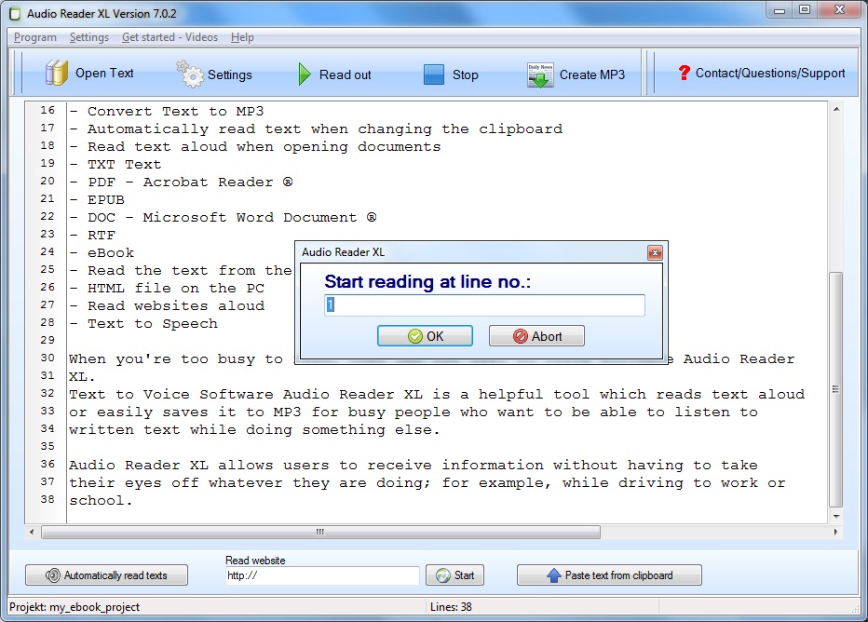This screenshot has width=868, height=622.
Task: Open the Help menu
Action: pyautogui.click(x=242, y=37)
